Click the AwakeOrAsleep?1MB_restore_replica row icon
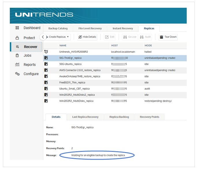 [46, 76]
